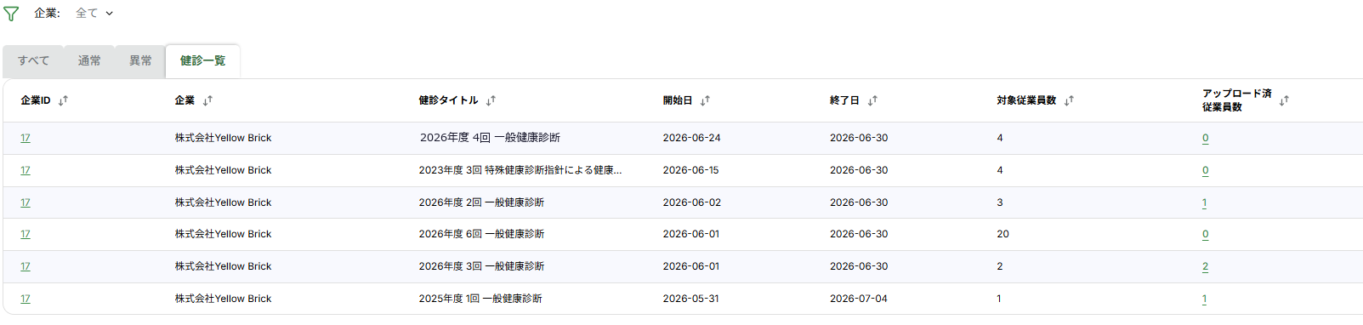The height and width of the screenshot is (325, 1363).
Task: Open company ID 17 link in 2023年度 3回 row
Action: click(26, 170)
